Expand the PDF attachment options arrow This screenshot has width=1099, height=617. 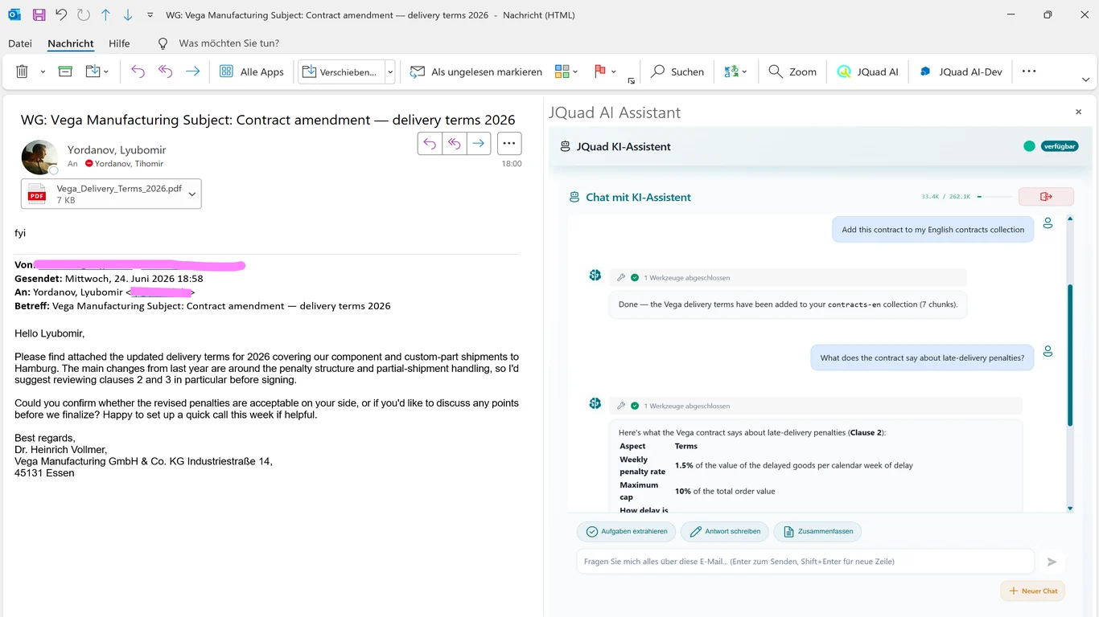coord(192,194)
